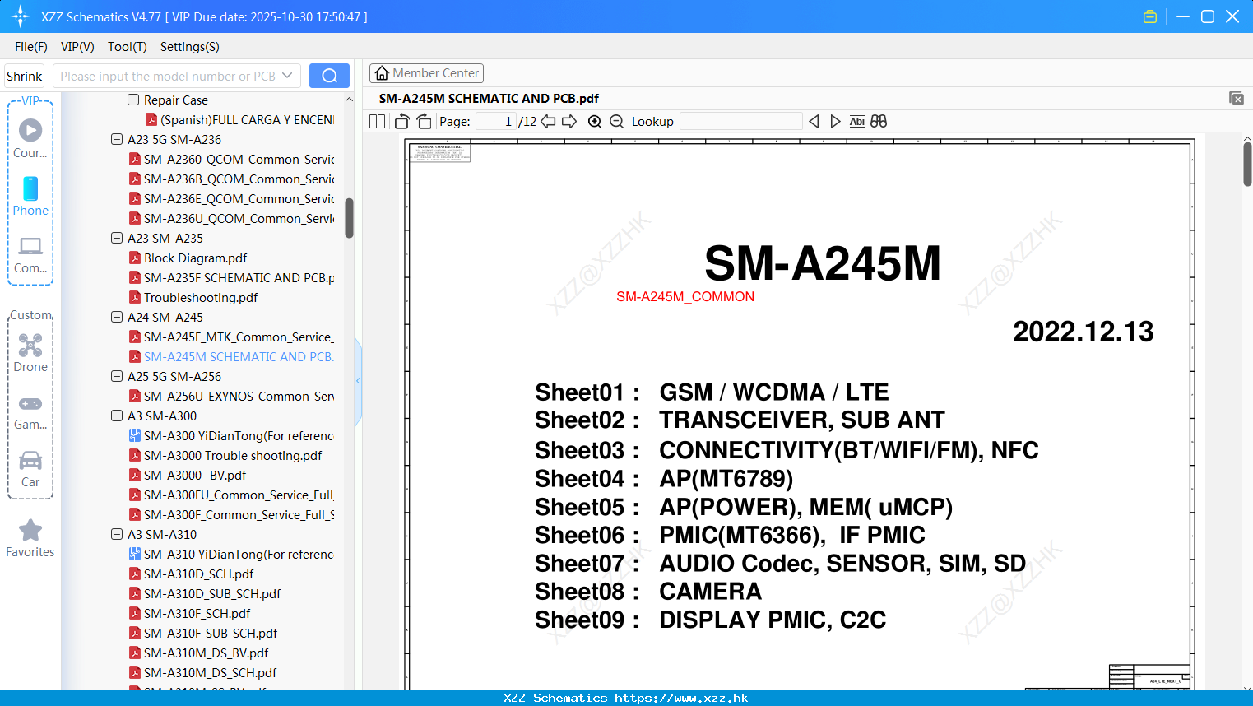Open XZZ website link in status bar
Viewport: 1253px width, 706px height.
(x=681, y=698)
